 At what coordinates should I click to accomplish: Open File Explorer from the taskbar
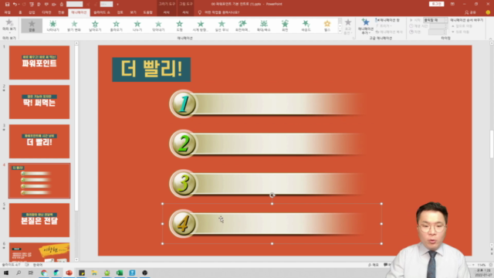[94, 273]
